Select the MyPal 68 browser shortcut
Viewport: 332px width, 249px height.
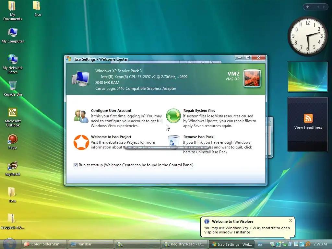[x=13, y=168]
